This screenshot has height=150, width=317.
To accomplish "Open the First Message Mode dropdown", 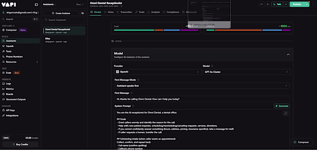I will [x=202, y=86].
